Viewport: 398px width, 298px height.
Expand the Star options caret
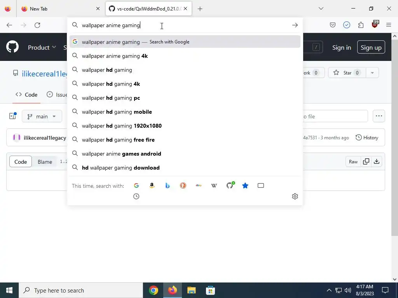(x=372, y=73)
